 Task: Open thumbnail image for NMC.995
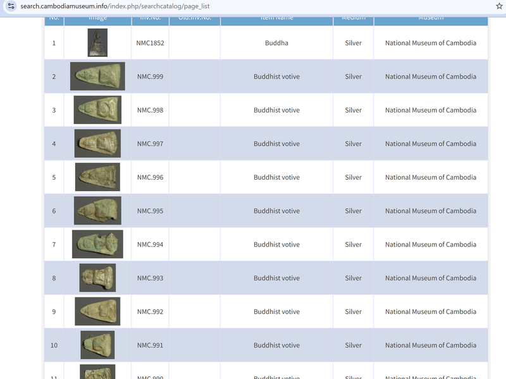pos(97,211)
